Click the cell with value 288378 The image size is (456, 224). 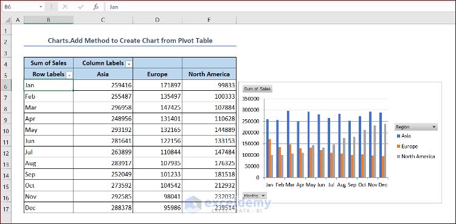pos(103,208)
